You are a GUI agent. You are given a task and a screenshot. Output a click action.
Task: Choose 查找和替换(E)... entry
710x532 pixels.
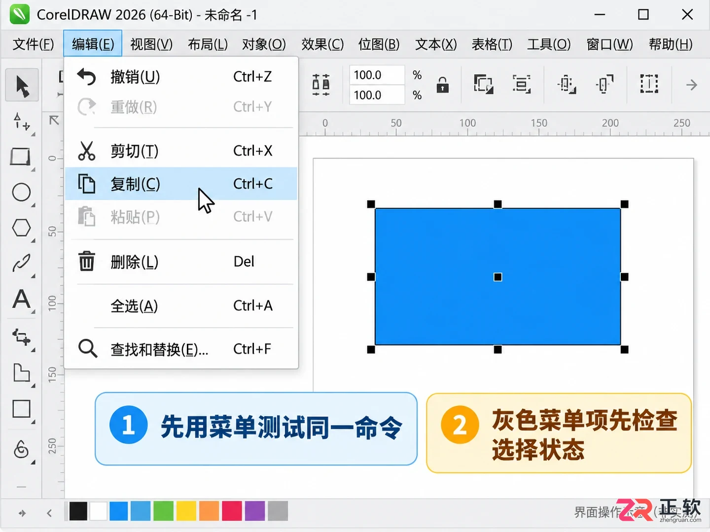pos(181,349)
